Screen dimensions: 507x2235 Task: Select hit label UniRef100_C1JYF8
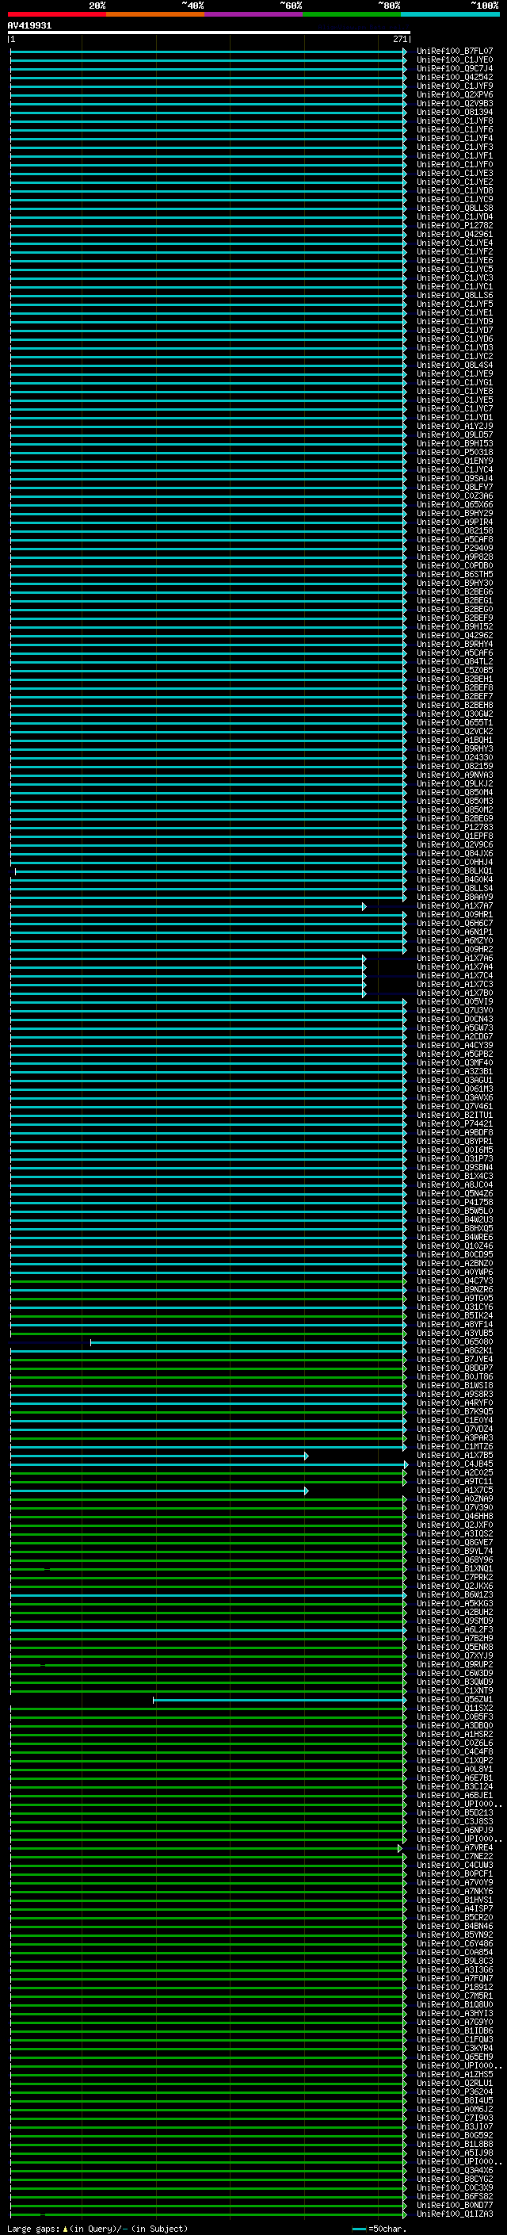tap(455, 121)
